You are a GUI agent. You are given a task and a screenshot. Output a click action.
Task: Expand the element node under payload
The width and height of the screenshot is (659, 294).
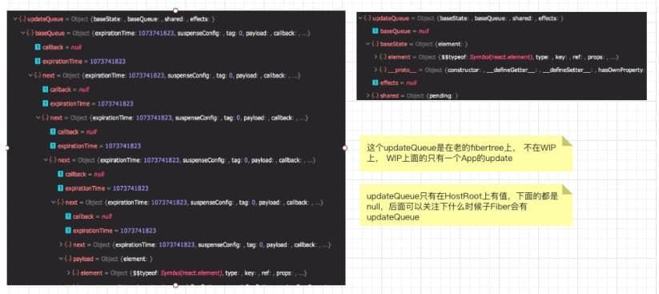click(x=69, y=273)
